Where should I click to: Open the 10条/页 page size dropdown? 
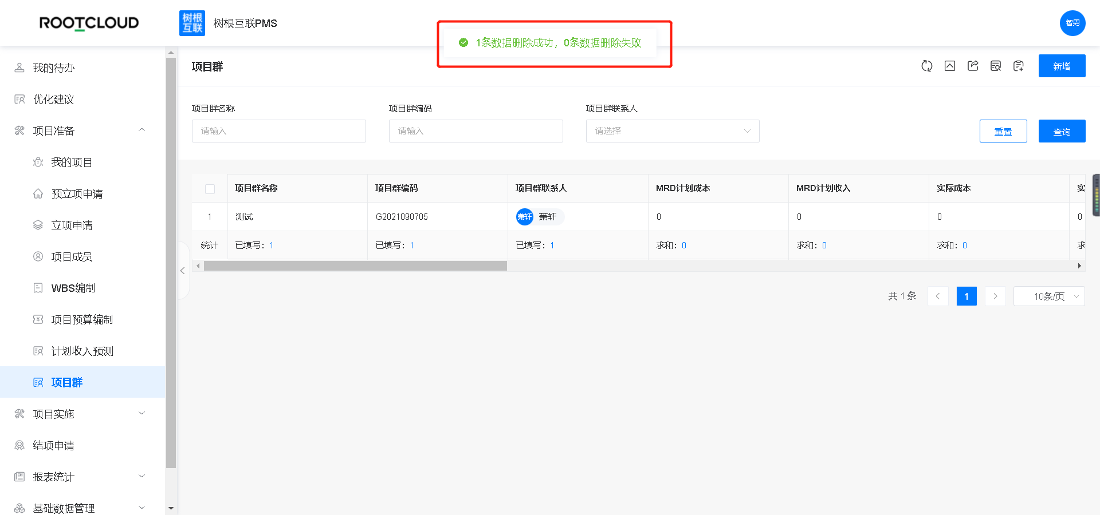tap(1049, 296)
